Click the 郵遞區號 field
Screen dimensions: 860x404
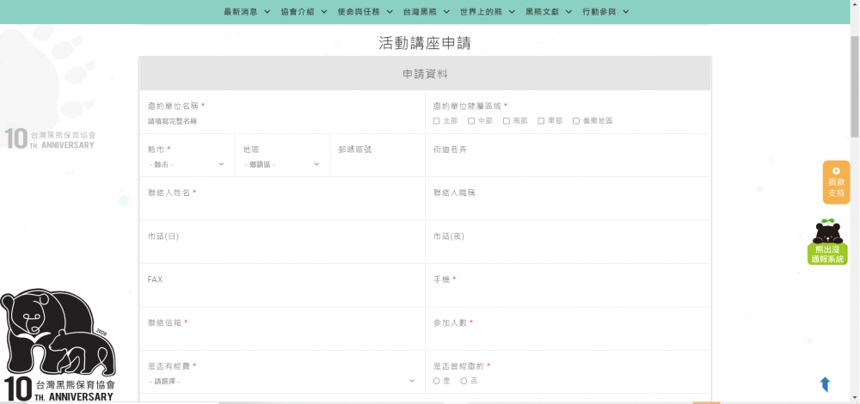click(x=378, y=164)
